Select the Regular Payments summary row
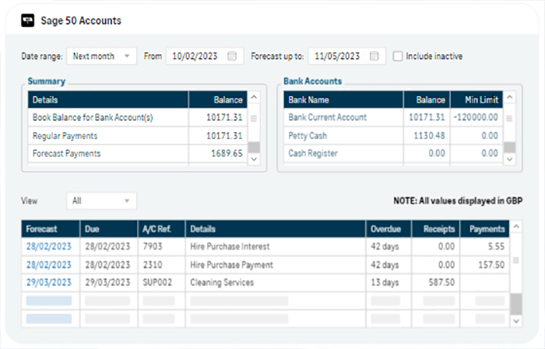Viewport: 545px width, 349px height. coord(138,136)
